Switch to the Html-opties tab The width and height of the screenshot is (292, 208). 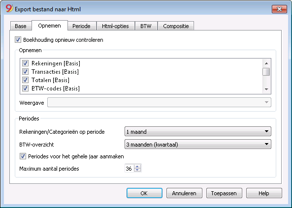115,26
